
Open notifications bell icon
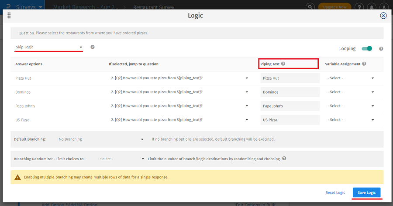tap(371, 7)
